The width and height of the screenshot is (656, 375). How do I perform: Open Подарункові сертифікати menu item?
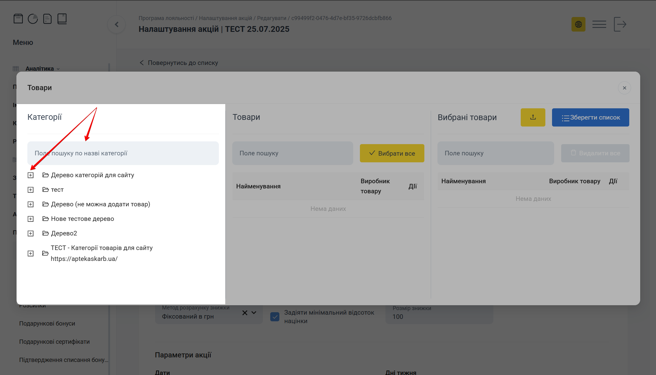point(54,341)
